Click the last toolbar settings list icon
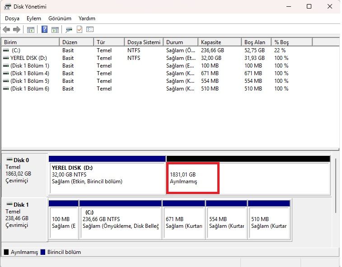 pos(90,29)
